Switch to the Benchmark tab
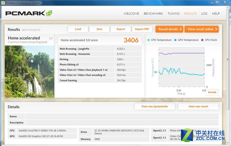 point(153,14)
